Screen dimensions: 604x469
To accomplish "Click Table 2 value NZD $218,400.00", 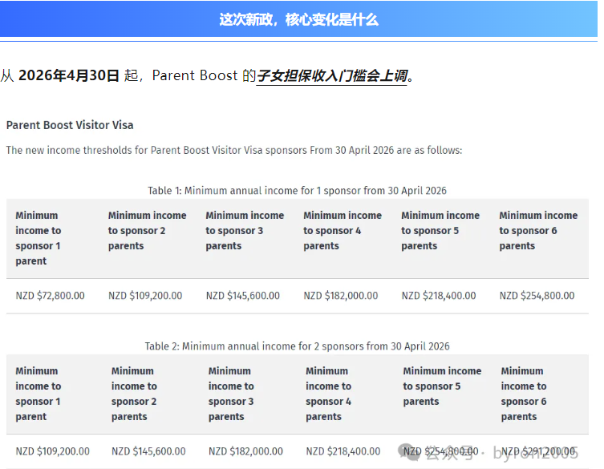I will click(343, 451).
